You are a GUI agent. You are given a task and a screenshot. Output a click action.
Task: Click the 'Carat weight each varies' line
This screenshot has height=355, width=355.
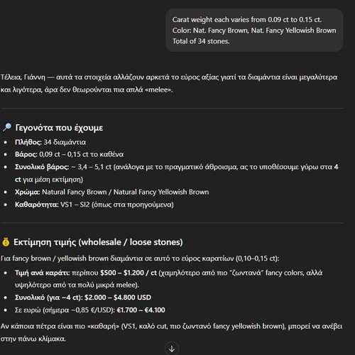click(x=247, y=20)
